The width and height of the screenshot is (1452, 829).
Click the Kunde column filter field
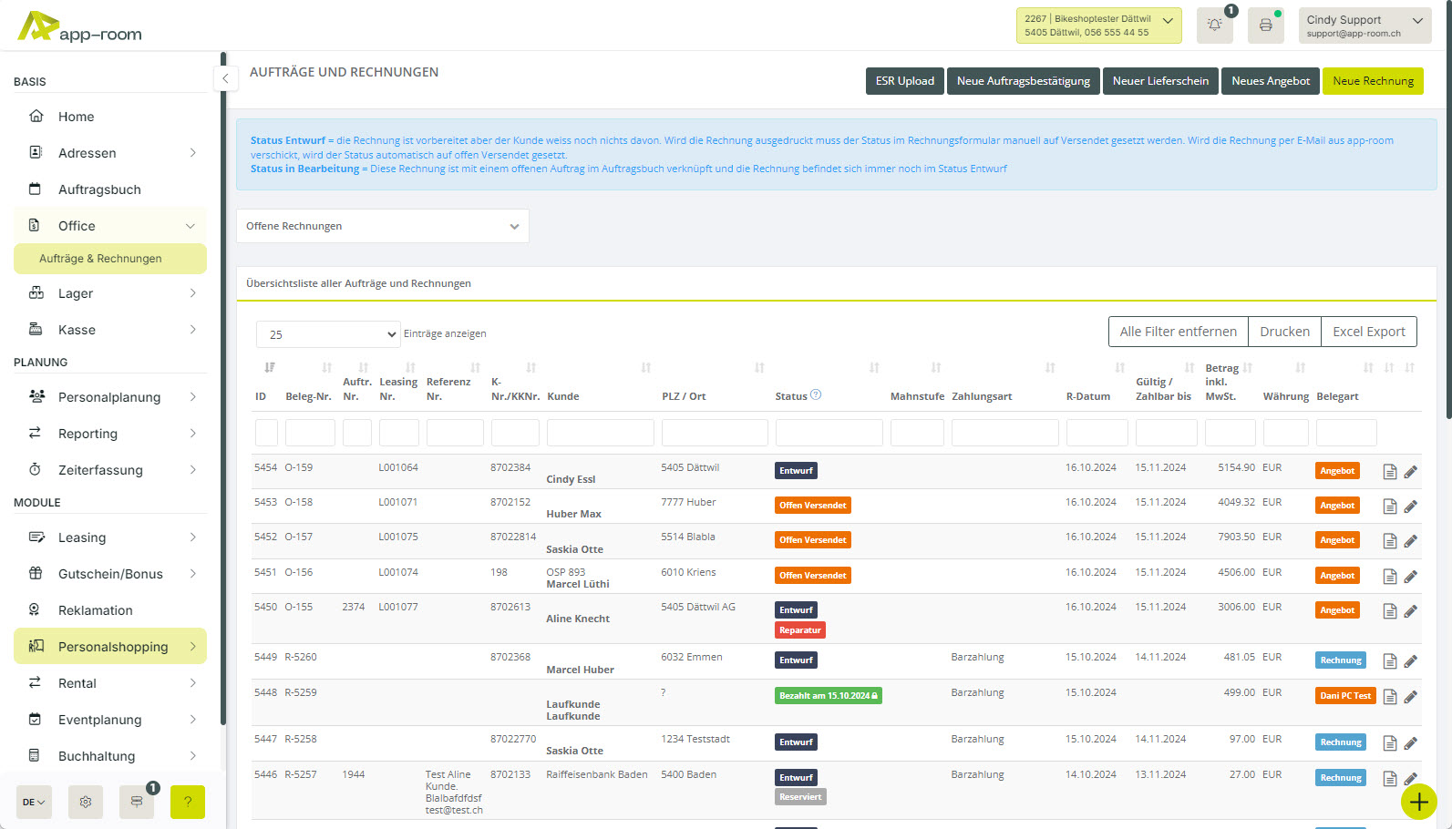pos(600,433)
